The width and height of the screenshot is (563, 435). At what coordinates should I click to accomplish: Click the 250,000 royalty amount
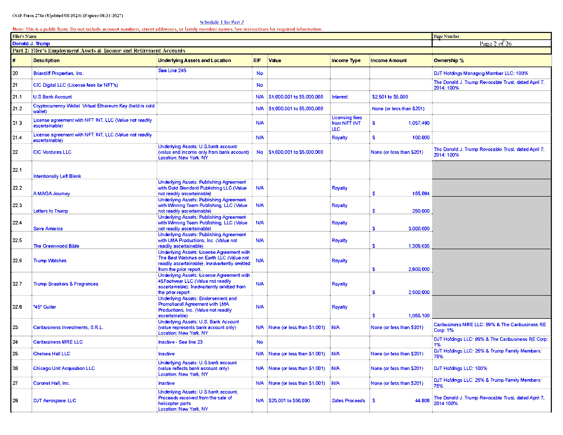coord(421,211)
